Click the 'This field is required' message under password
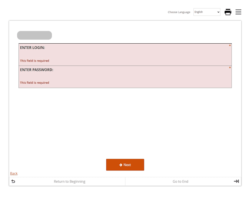Screen dimensions: 252x200 pos(34,83)
